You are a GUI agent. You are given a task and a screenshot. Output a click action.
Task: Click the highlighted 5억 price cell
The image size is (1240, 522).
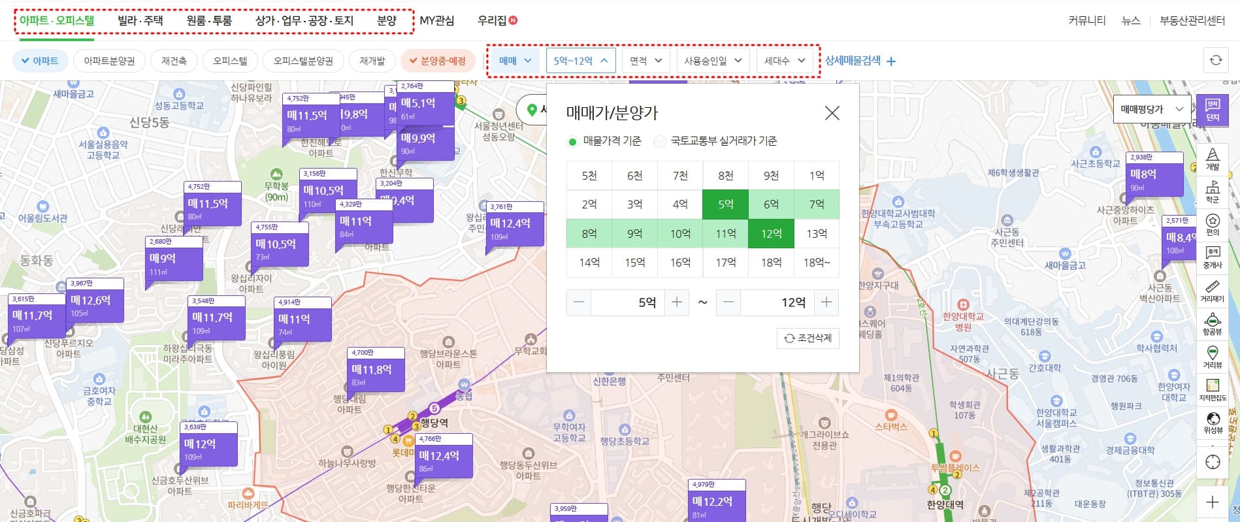point(726,204)
